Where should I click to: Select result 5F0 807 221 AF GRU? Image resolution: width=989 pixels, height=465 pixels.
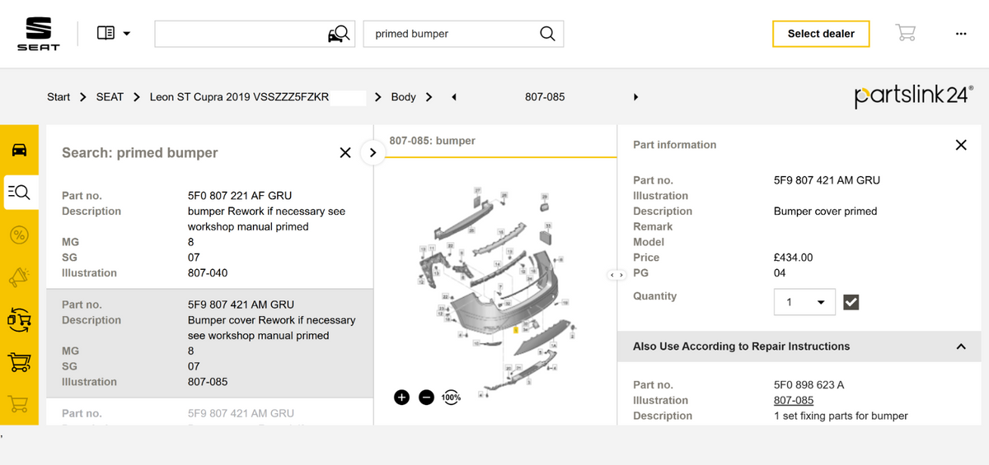pos(209,234)
